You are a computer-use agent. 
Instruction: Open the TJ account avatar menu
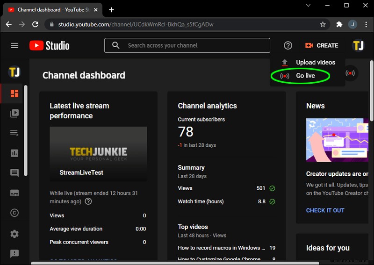click(x=358, y=45)
